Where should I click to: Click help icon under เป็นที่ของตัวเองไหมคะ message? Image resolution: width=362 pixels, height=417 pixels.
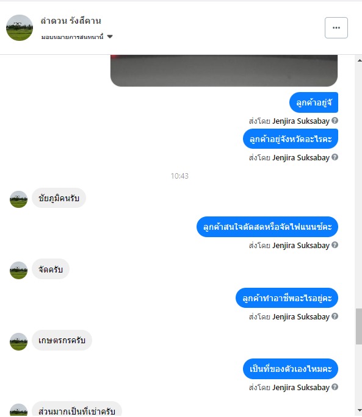[x=335, y=387]
